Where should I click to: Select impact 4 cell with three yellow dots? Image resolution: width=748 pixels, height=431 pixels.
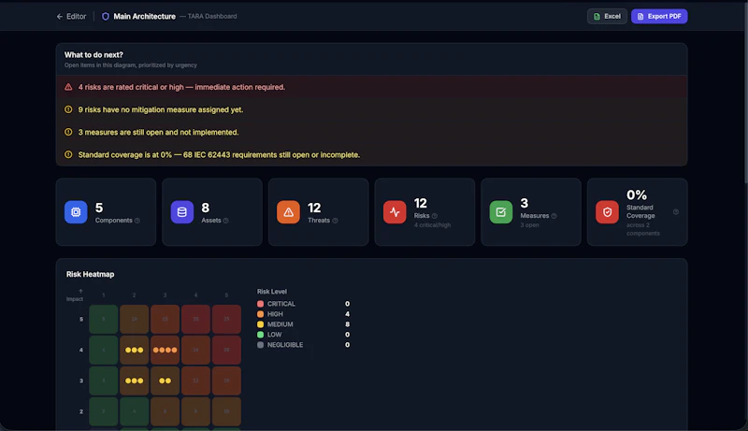pyautogui.click(x=134, y=350)
